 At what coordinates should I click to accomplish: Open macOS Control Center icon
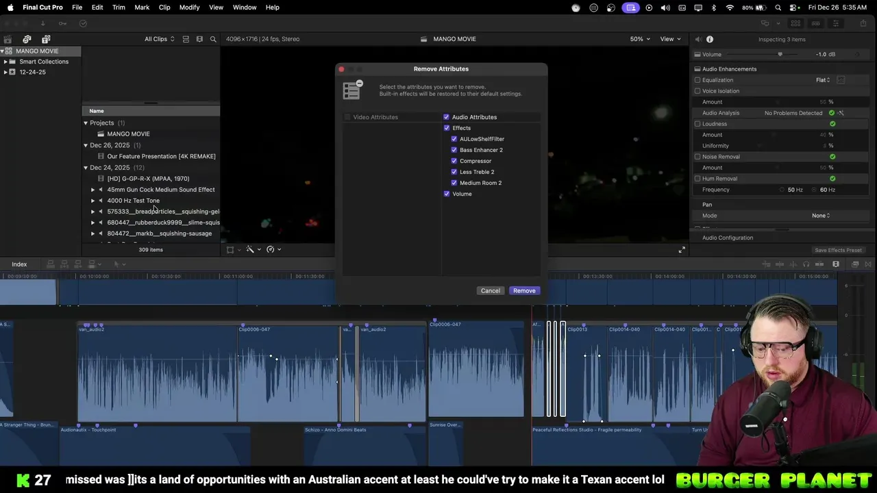792,8
